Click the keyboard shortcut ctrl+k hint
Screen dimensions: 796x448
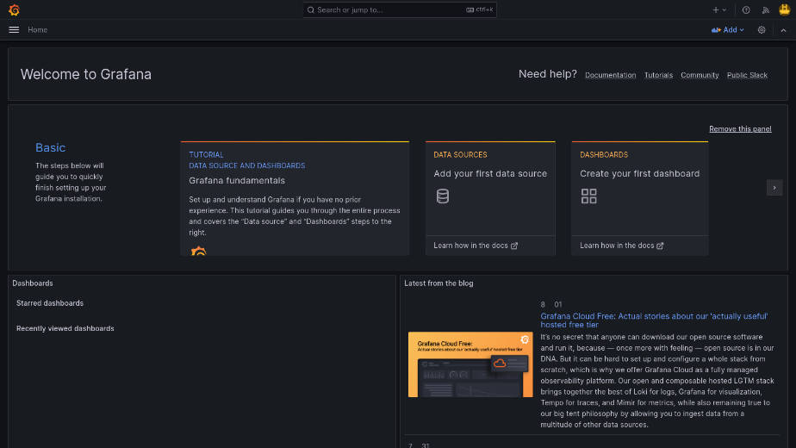click(x=480, y=9)
